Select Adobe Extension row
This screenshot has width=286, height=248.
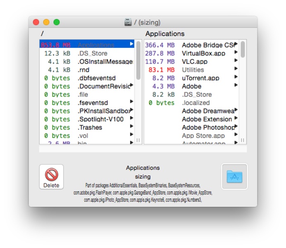tap(191, 119)
